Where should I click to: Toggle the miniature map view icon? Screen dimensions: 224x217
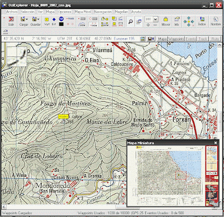click(x=139, y=21)
